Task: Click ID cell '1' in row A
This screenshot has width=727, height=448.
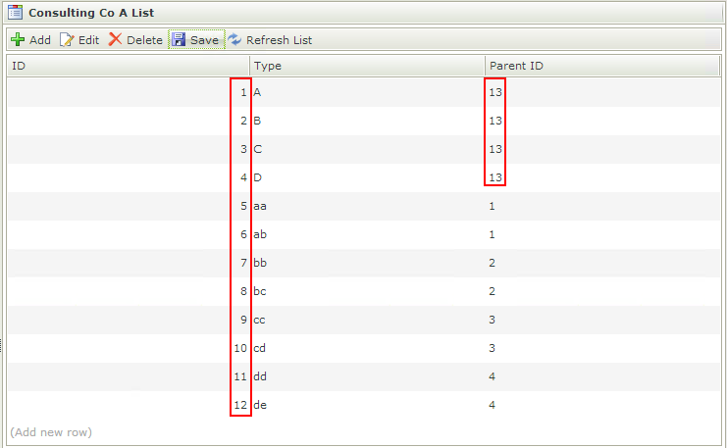Action: point(243,92)
